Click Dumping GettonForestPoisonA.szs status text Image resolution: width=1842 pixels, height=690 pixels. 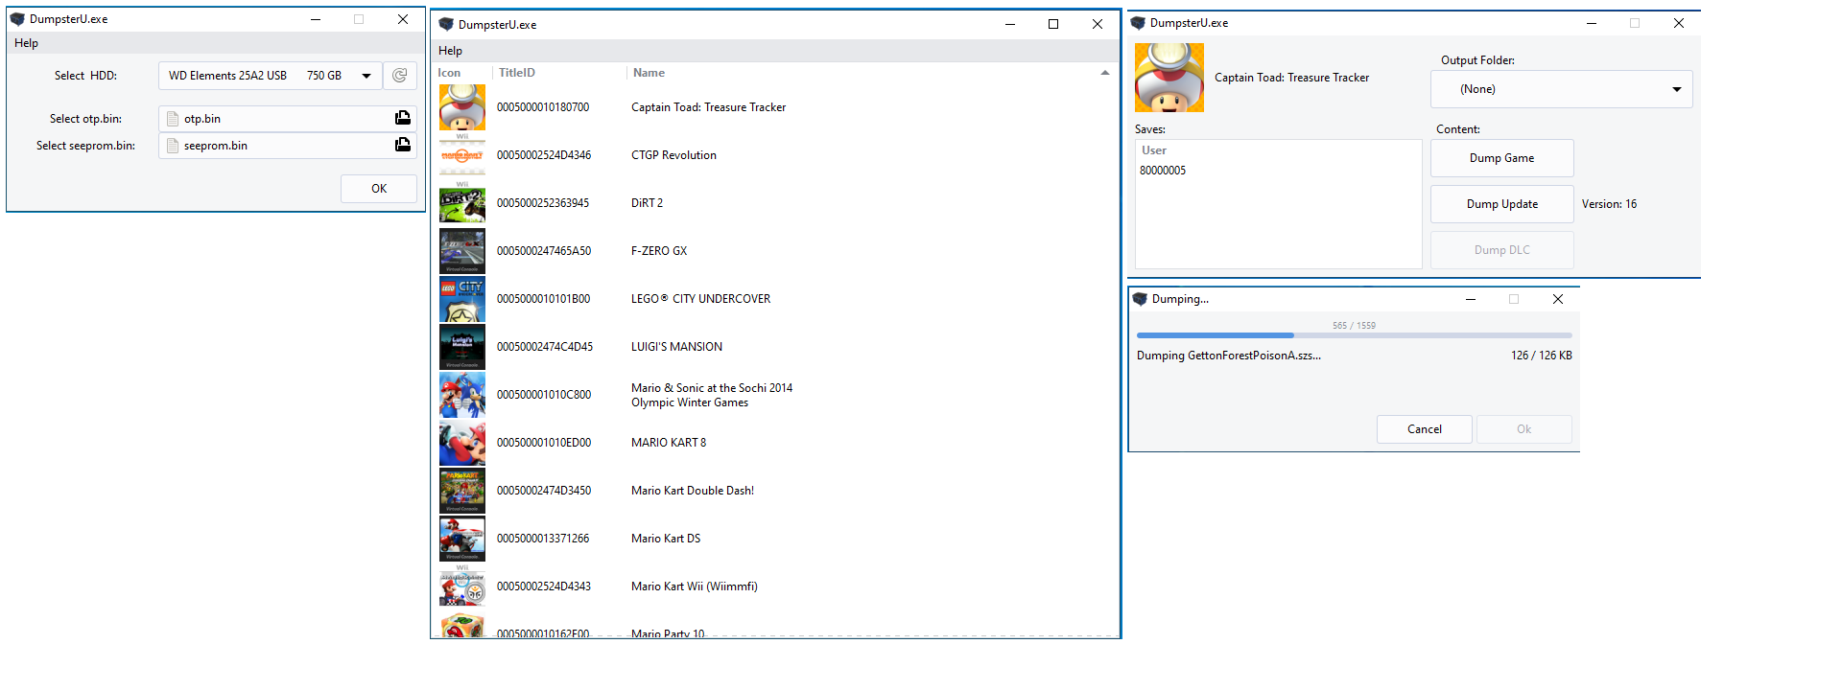1229,356
